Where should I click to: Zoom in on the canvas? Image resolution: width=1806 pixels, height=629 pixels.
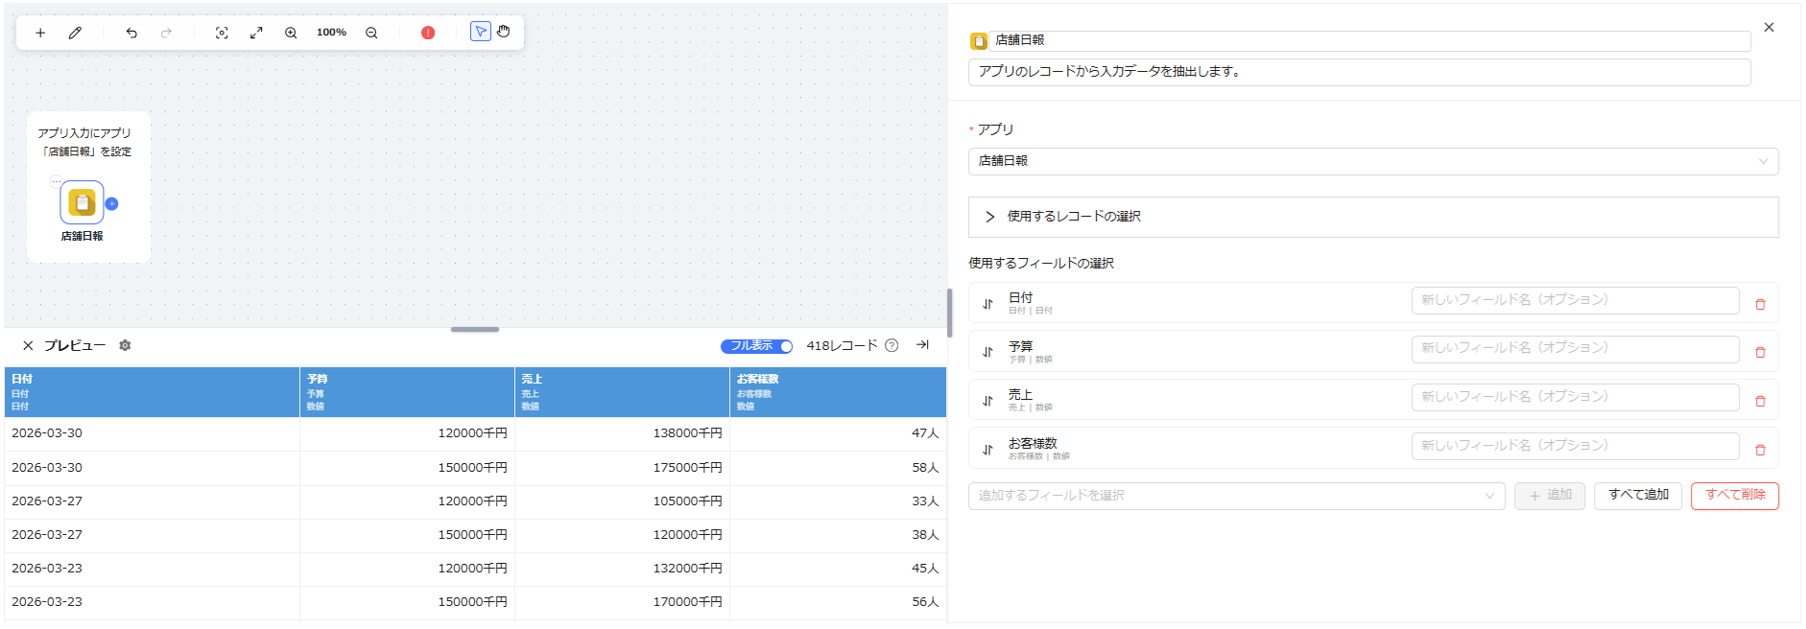[x=291, y=33]
